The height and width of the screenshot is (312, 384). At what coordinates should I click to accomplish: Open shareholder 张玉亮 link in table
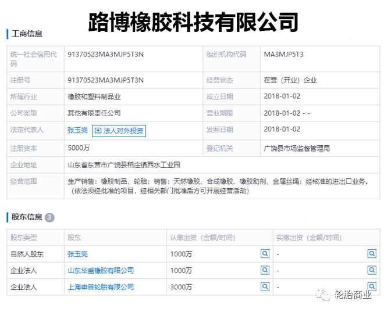pyautogui.click(x=77, y=254)
